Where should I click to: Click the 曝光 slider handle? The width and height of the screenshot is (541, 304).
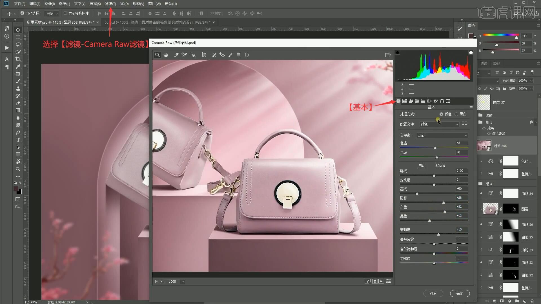[x=434, y=176]
